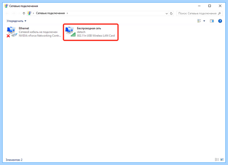
Task: Click 802.11n USB Wireless LAN Card text
Action: click(96, 36)
